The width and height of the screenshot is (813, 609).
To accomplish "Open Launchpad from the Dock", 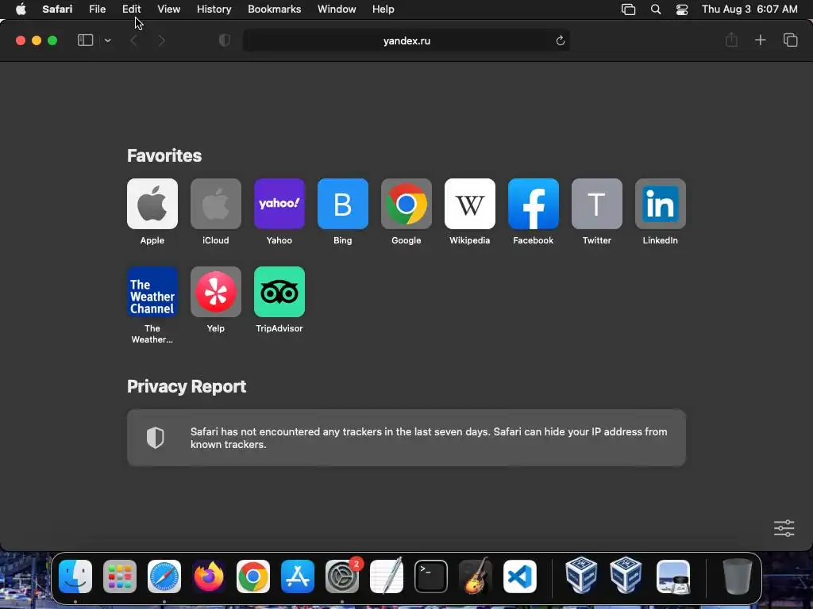I will [x=120, y=576].
